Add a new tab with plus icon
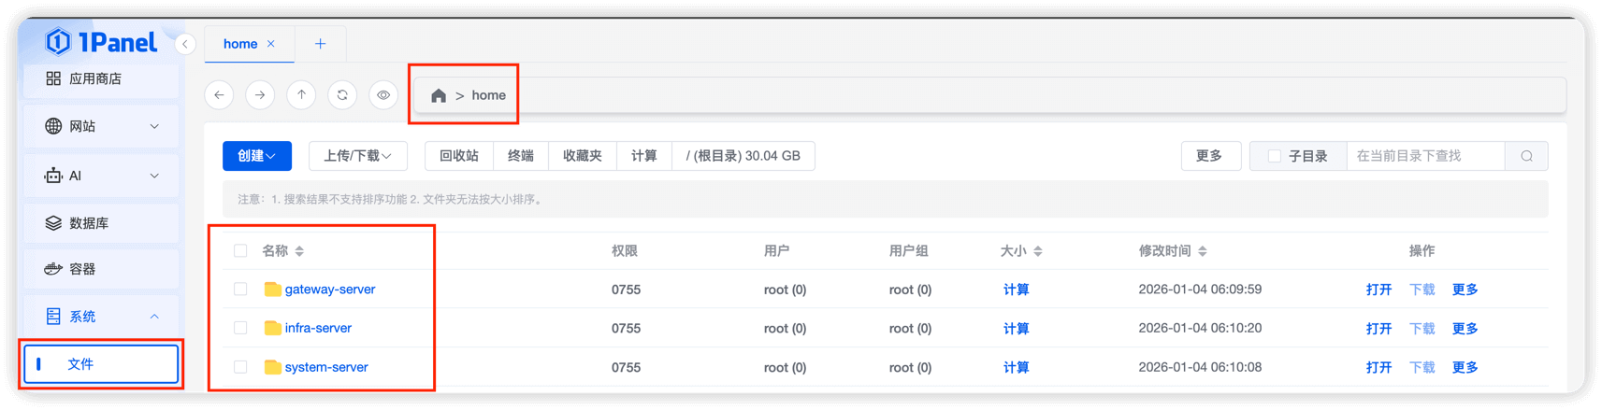1602x410 pixels. (320, 44)
